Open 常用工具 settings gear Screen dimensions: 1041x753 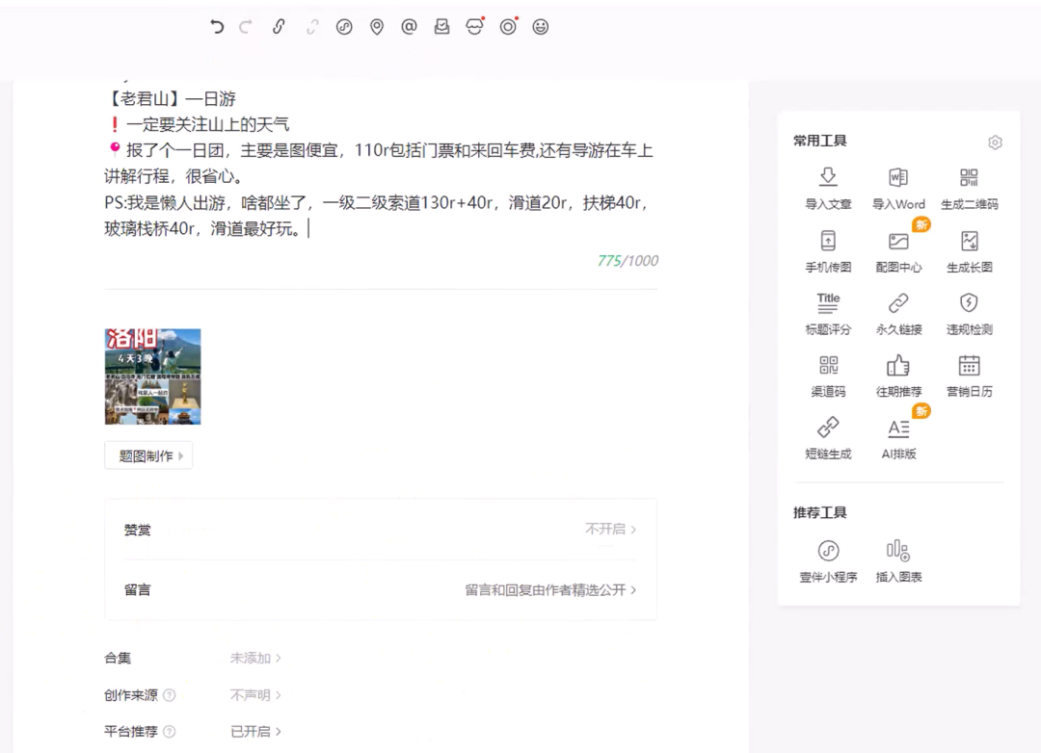tap(995, 142)
